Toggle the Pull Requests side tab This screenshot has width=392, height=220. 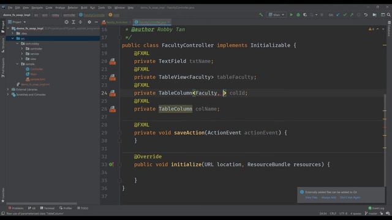2,68
